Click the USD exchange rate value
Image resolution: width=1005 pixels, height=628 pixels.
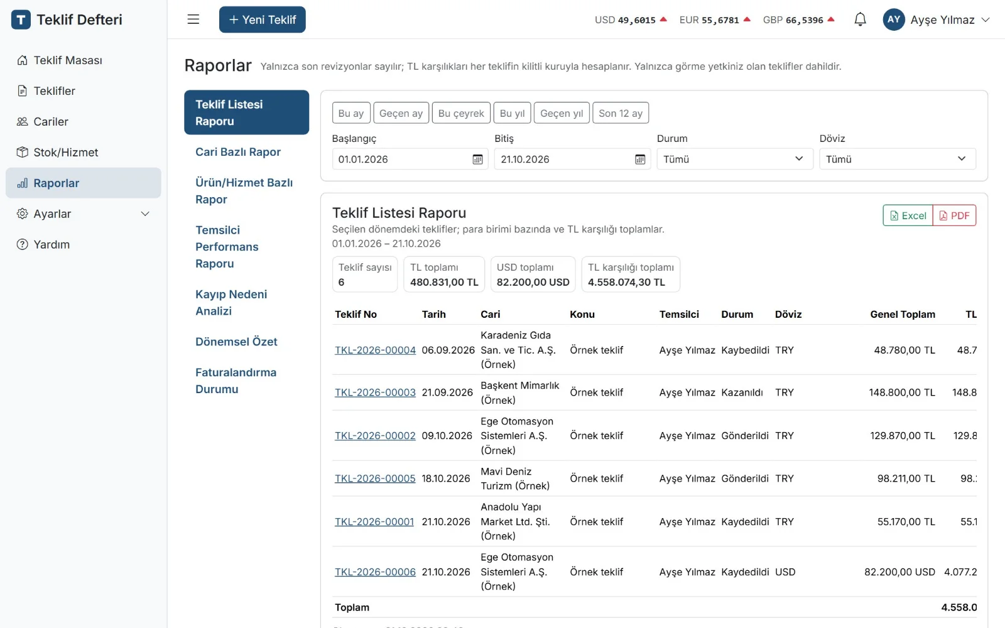click(x=636, y=20)
